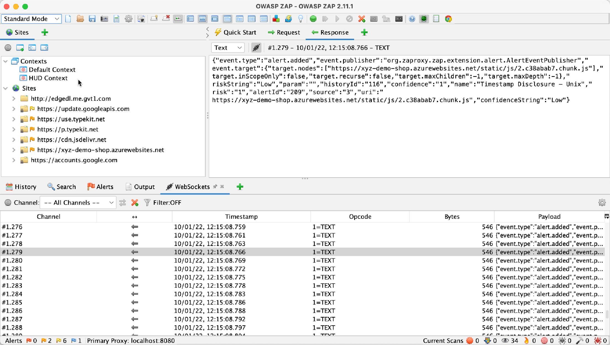This screenshot has width=610, height=345.
Task: Add a tab with the plus beside Sites
Action: [x=45, y=32]
